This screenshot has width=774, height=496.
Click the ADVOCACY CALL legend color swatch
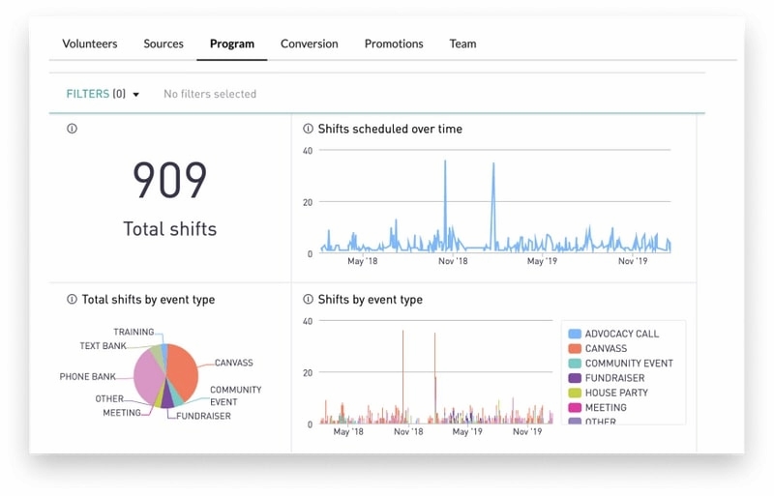pos(575,334)
